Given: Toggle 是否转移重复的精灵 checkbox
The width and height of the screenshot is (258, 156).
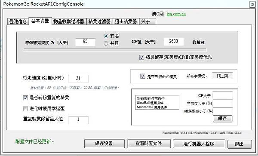Looking at the screenshot, I should [x=25, y=98].
